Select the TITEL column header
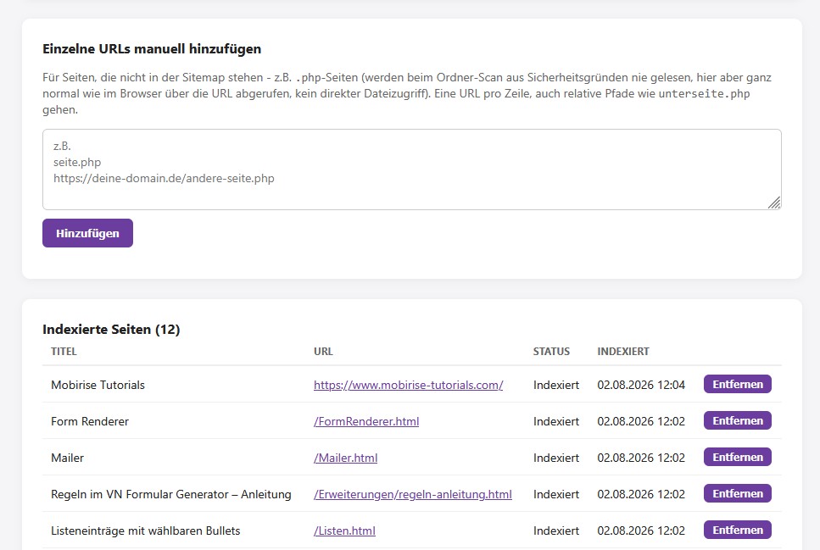 [64, 352]
